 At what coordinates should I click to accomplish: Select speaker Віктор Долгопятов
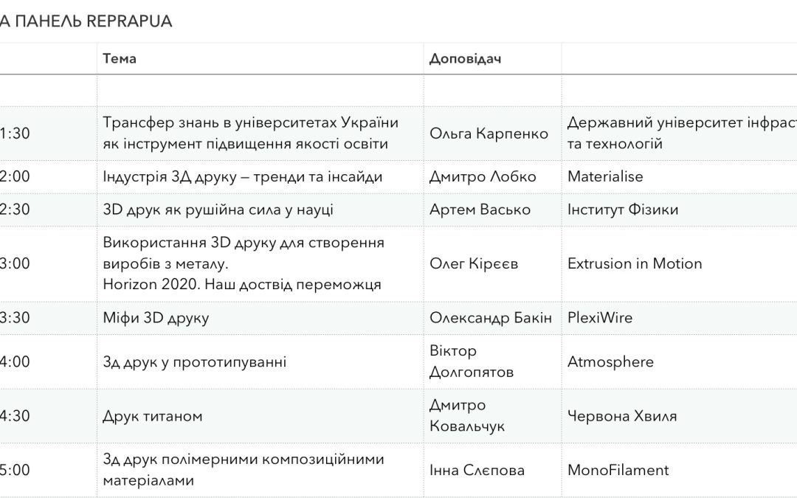[x=471, y=362]
